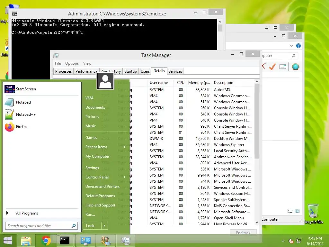Open the user accounts taskbar icon

pos(105,241)
